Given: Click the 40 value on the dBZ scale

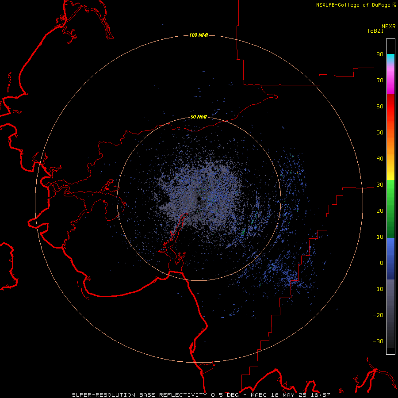Looking at the screenshot, I should [380, 159].
